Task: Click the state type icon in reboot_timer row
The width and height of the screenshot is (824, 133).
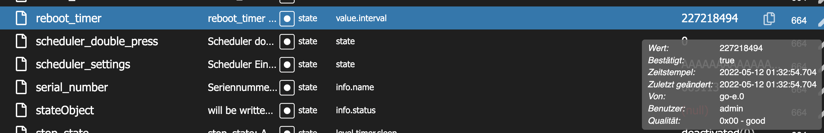Action: tap(287, 18)
